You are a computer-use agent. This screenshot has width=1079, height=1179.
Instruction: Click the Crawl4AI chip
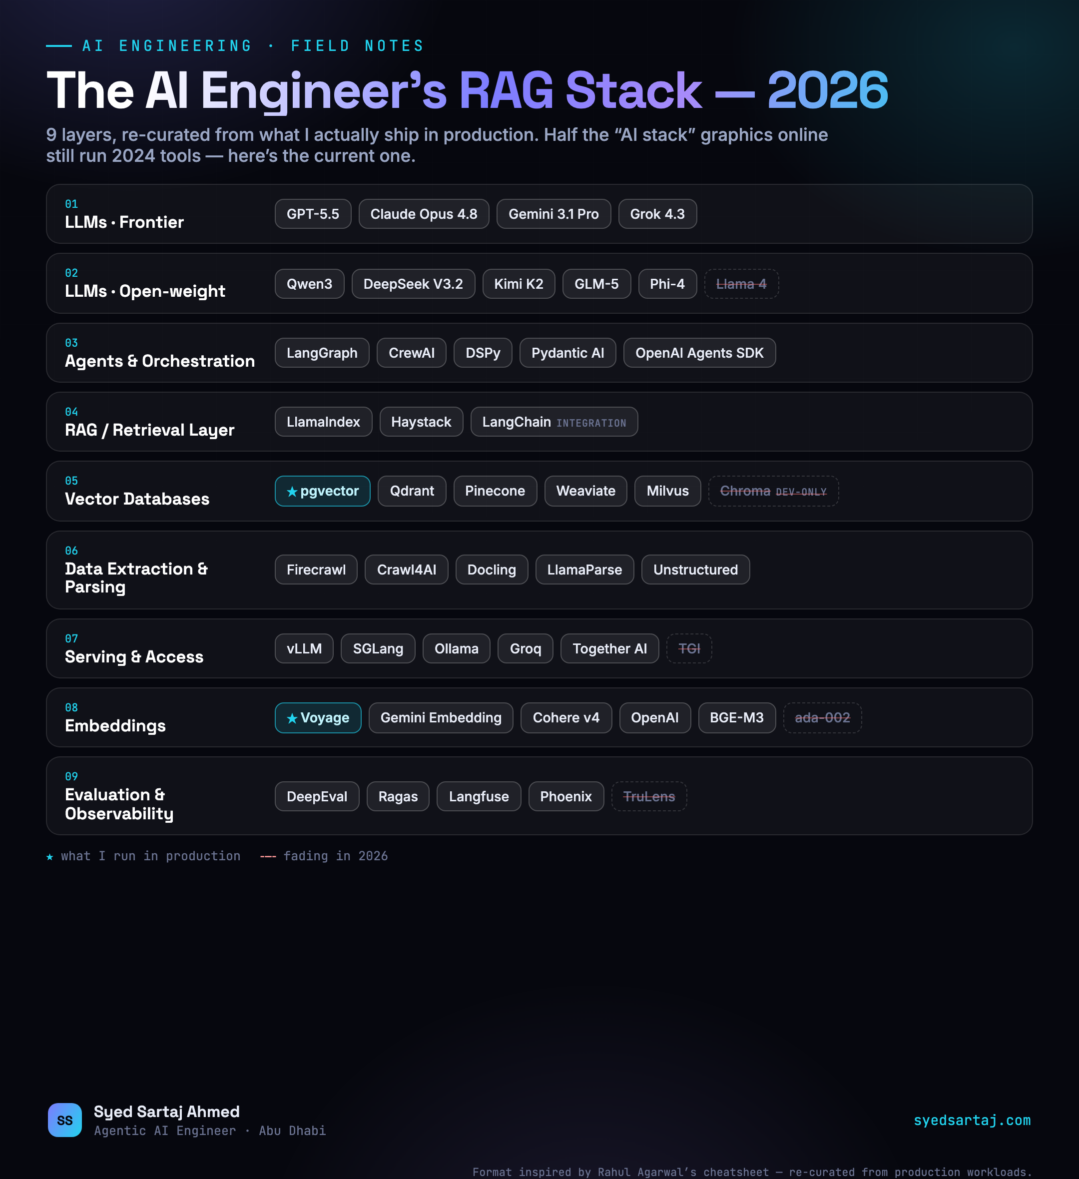tap(407, 570)
